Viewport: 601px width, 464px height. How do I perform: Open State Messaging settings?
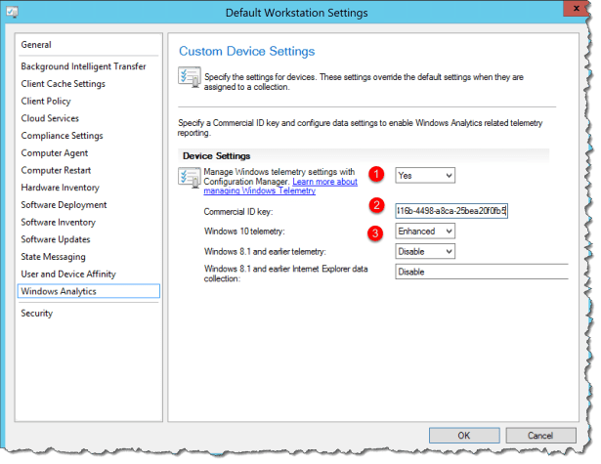(x=54, y=257)
